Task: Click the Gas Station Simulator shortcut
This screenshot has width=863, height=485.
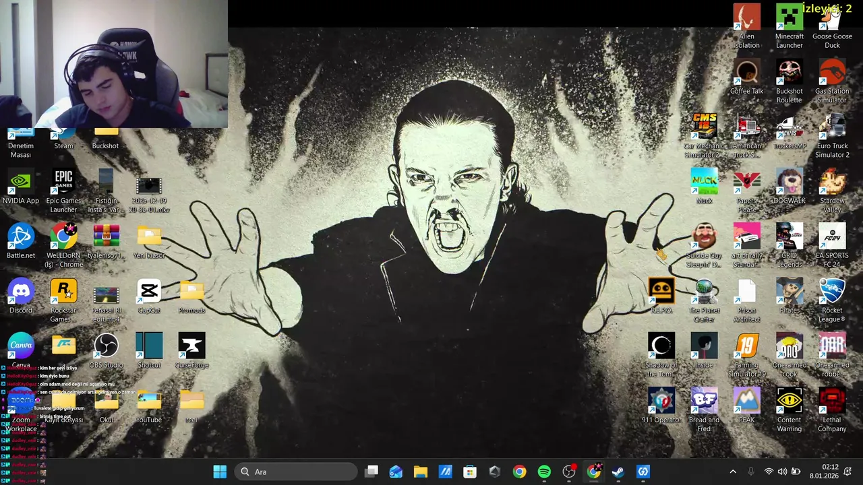Action: 832,81
